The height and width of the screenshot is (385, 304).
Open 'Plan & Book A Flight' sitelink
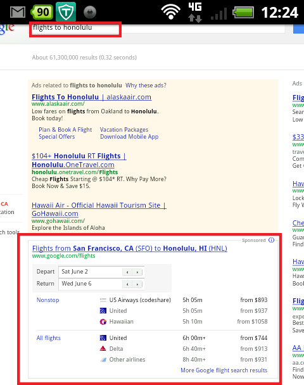pyautogui.click(x=65, y=130)
